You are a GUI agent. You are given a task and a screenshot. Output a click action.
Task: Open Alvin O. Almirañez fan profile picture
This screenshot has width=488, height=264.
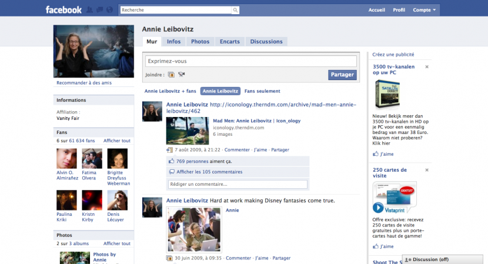66,159
